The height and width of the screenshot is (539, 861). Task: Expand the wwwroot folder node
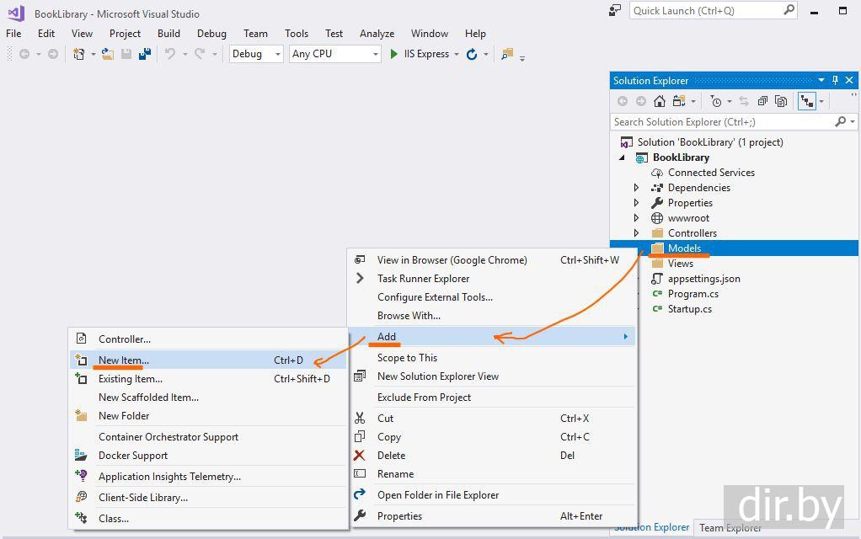[637, 218]
